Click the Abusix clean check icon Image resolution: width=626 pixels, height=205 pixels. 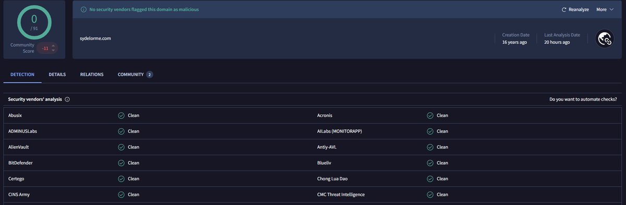121,115
